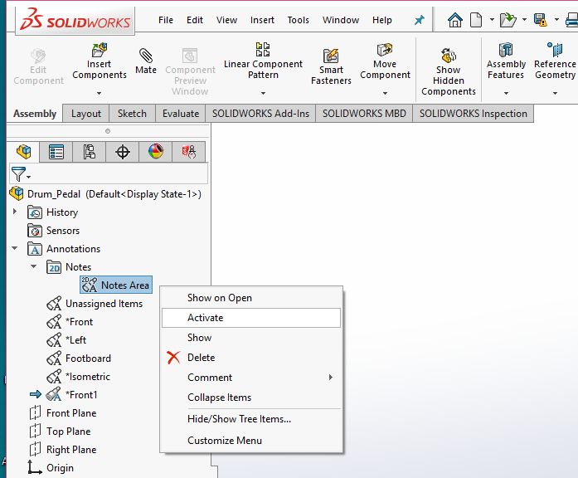Collapse the Notes folder arrow
578x478 pixels.
(33, 266)
